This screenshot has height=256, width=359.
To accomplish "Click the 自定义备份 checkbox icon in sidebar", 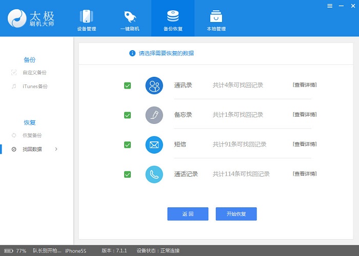I will [x=14, y=73].
